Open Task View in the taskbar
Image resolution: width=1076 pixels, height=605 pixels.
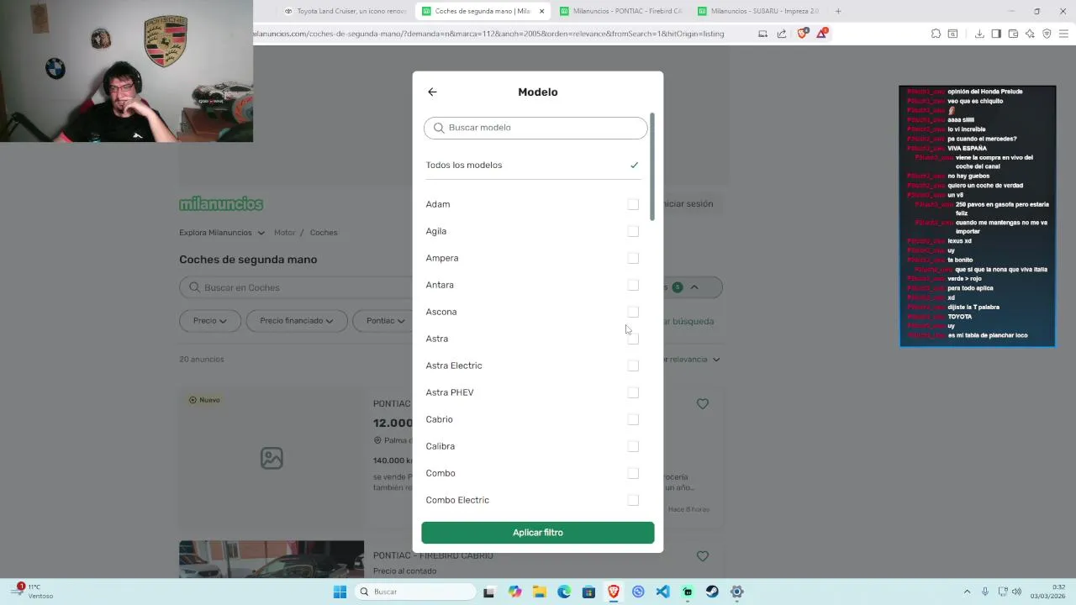pos(488,592)
